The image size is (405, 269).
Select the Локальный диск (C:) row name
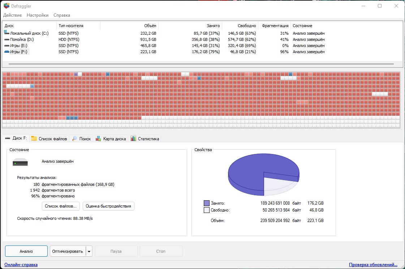point(30,33)
